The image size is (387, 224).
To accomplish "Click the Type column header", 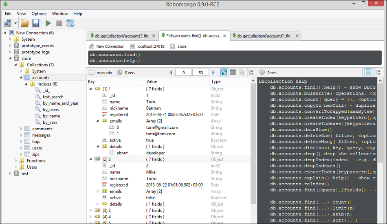I will click(x=229, y=81).
